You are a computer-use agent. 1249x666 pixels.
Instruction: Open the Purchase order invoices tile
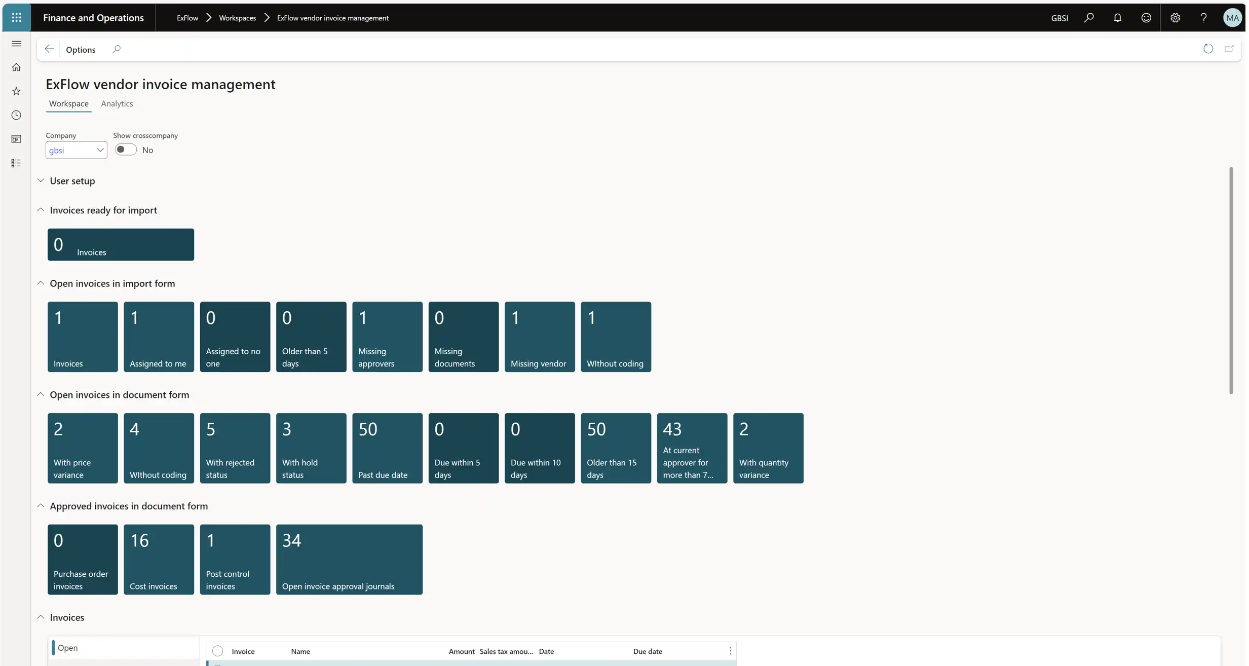tap(83, 560)
